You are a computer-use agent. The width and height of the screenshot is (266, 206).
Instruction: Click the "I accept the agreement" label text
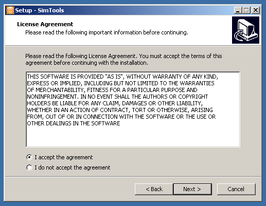point(64,157)
